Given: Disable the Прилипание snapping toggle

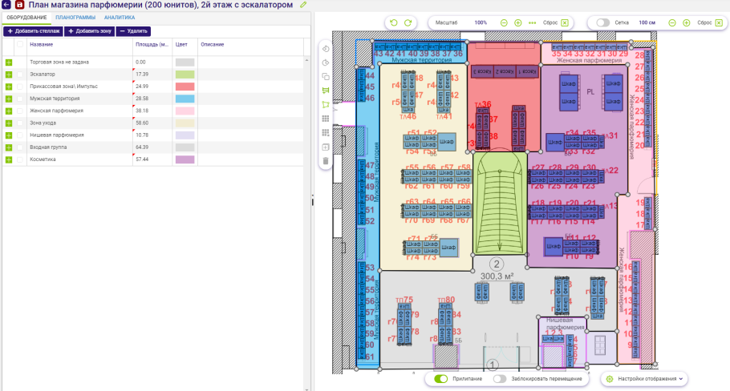Looking at the screenshot, I should (440, 378).
